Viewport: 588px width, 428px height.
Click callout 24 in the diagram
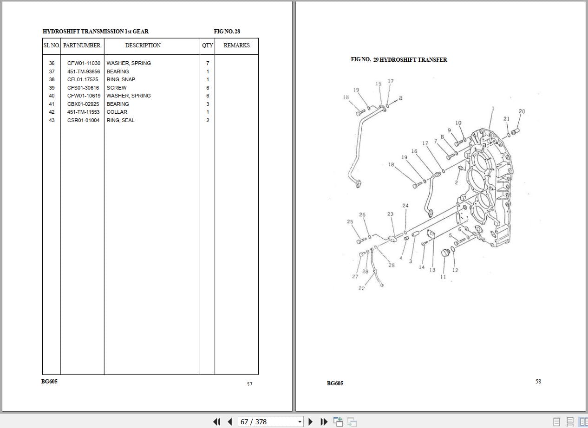point(405,206)
